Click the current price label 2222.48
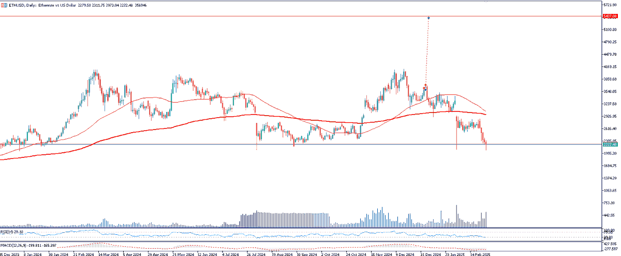The height and width of the screenshot is (256, 621). point(611,145)
